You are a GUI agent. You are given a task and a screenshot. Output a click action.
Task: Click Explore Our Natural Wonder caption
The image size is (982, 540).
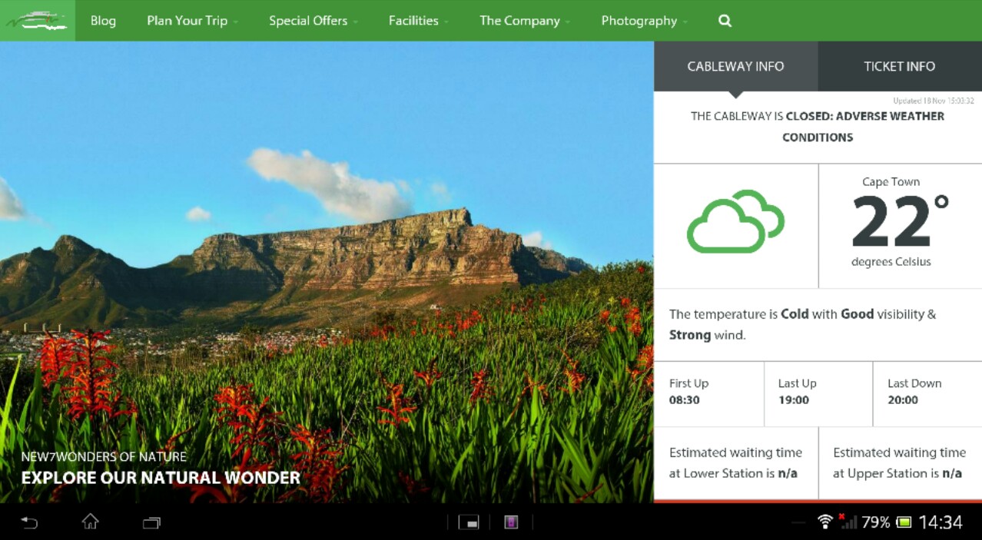[161, 478]
